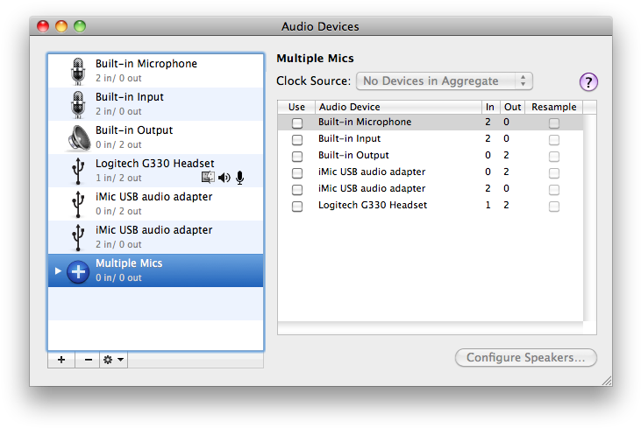The width and height of the screenshot is (641, 428).
Task: Select the Built-in Input device in sidebar
Action: point(156,104)
